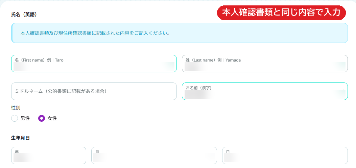Select the 男性 radio button
The width and height of the screenshot is (356, 168).
(x=15, y=118)
